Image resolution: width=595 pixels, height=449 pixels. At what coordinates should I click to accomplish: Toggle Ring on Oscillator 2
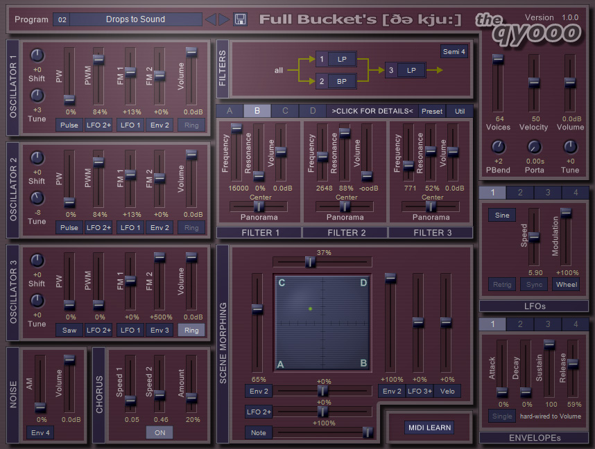tap(191, 227)
